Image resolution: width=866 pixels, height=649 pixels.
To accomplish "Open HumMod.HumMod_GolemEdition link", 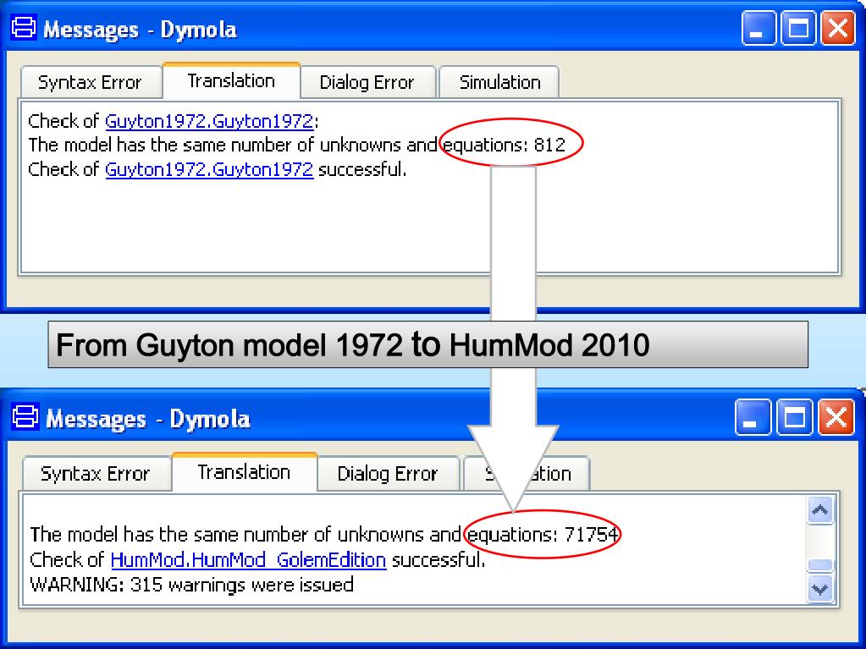I will pos(249,559).
